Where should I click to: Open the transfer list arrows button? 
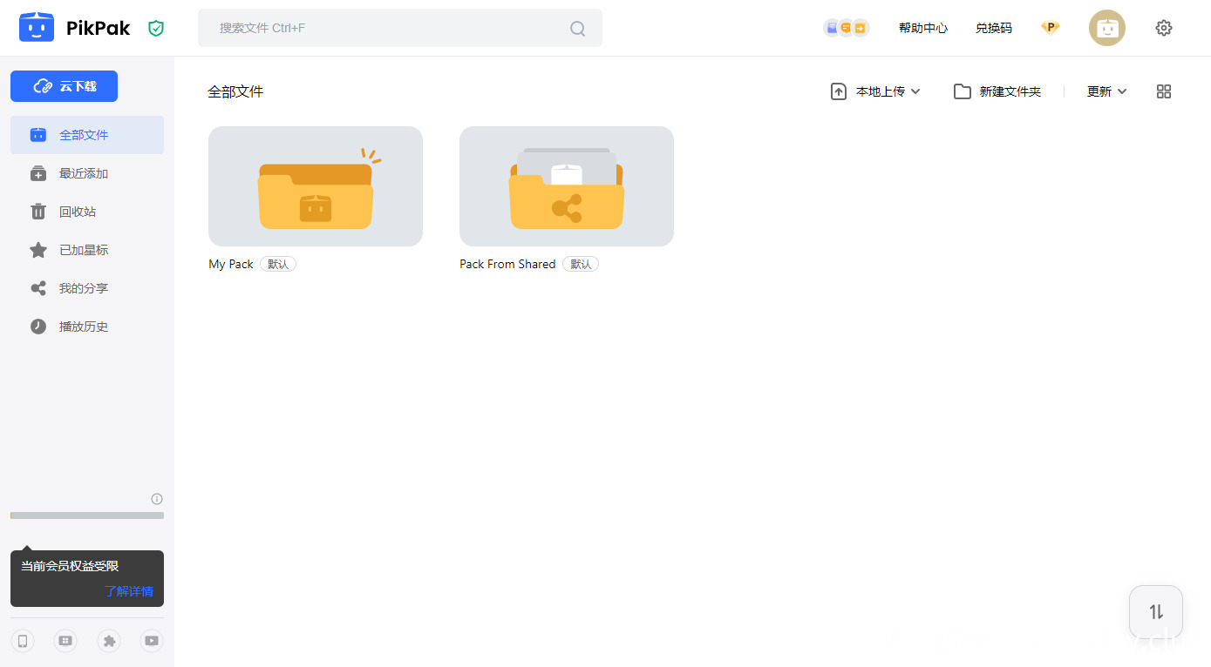coord(1155,611)
